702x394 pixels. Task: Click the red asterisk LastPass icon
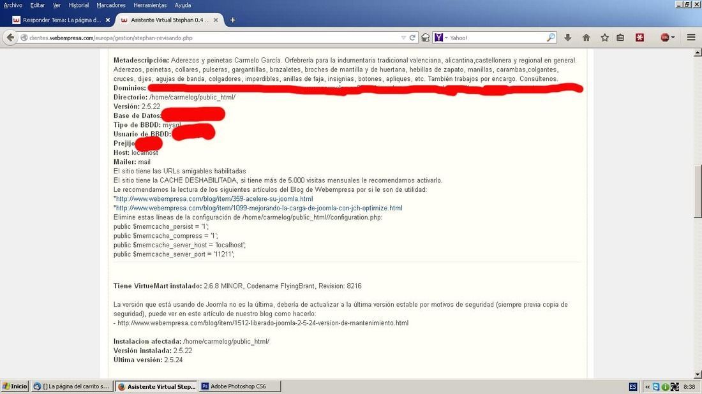pyautogui.click(x=639, y=38)
